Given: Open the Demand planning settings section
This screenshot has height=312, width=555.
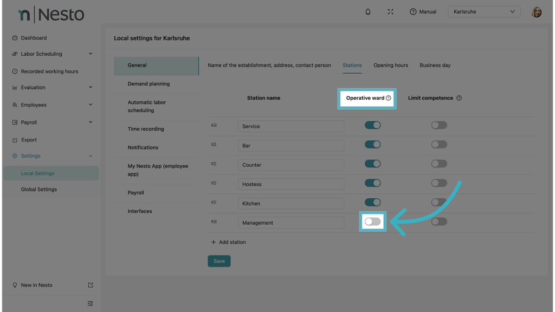Looking at the screenshot, I should pyautogui.click(x=149, y=84).
